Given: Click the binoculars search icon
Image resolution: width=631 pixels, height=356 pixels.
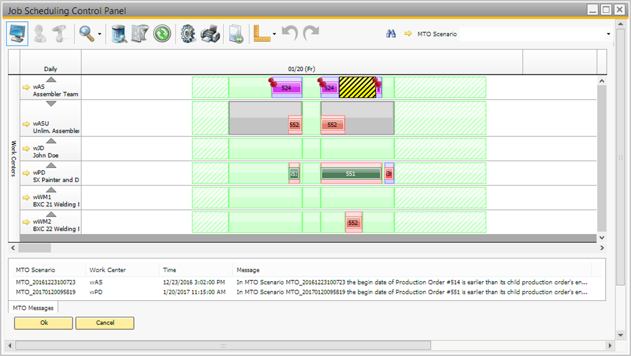Looking at the screenshot, I should 391,34.
